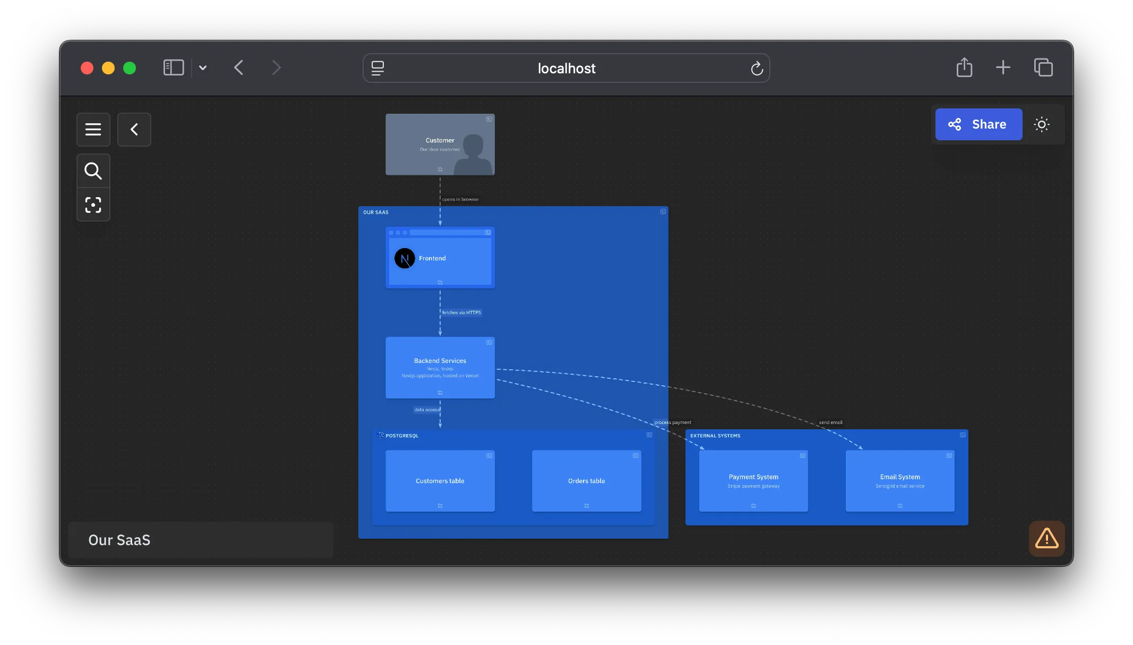Open a new tab with the plus icon
The height and width of the screenshot is (645, 1133).
[1003, 67]
